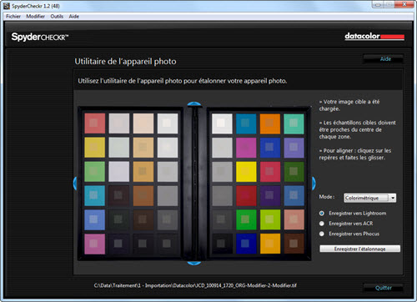Open the Fichier menu
This screenshot has height=302, width=417.
[x=13, y=17]
